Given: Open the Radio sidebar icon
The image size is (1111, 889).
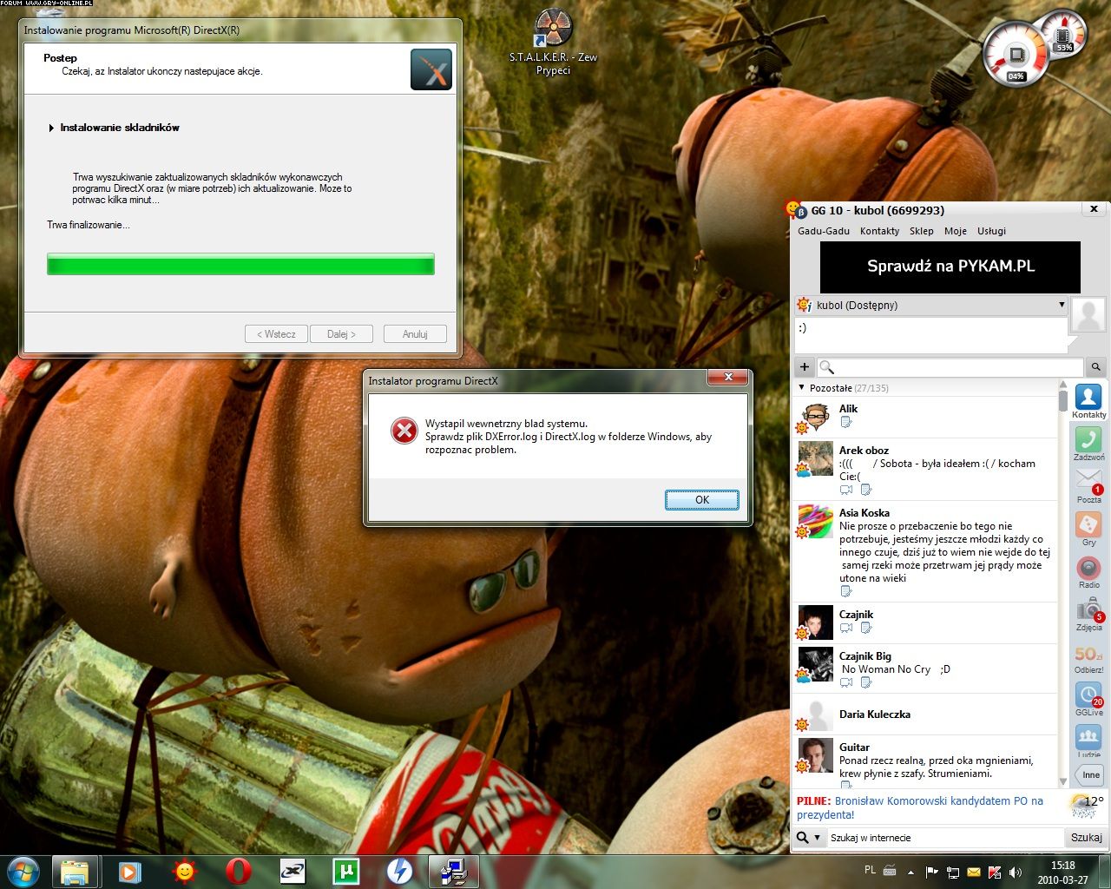Looking at the screenshot, I should [x=1088, y=571].
